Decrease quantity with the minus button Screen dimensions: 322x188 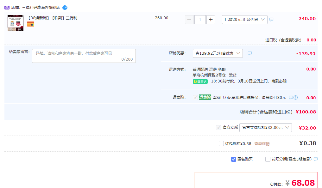click(189, 20)
